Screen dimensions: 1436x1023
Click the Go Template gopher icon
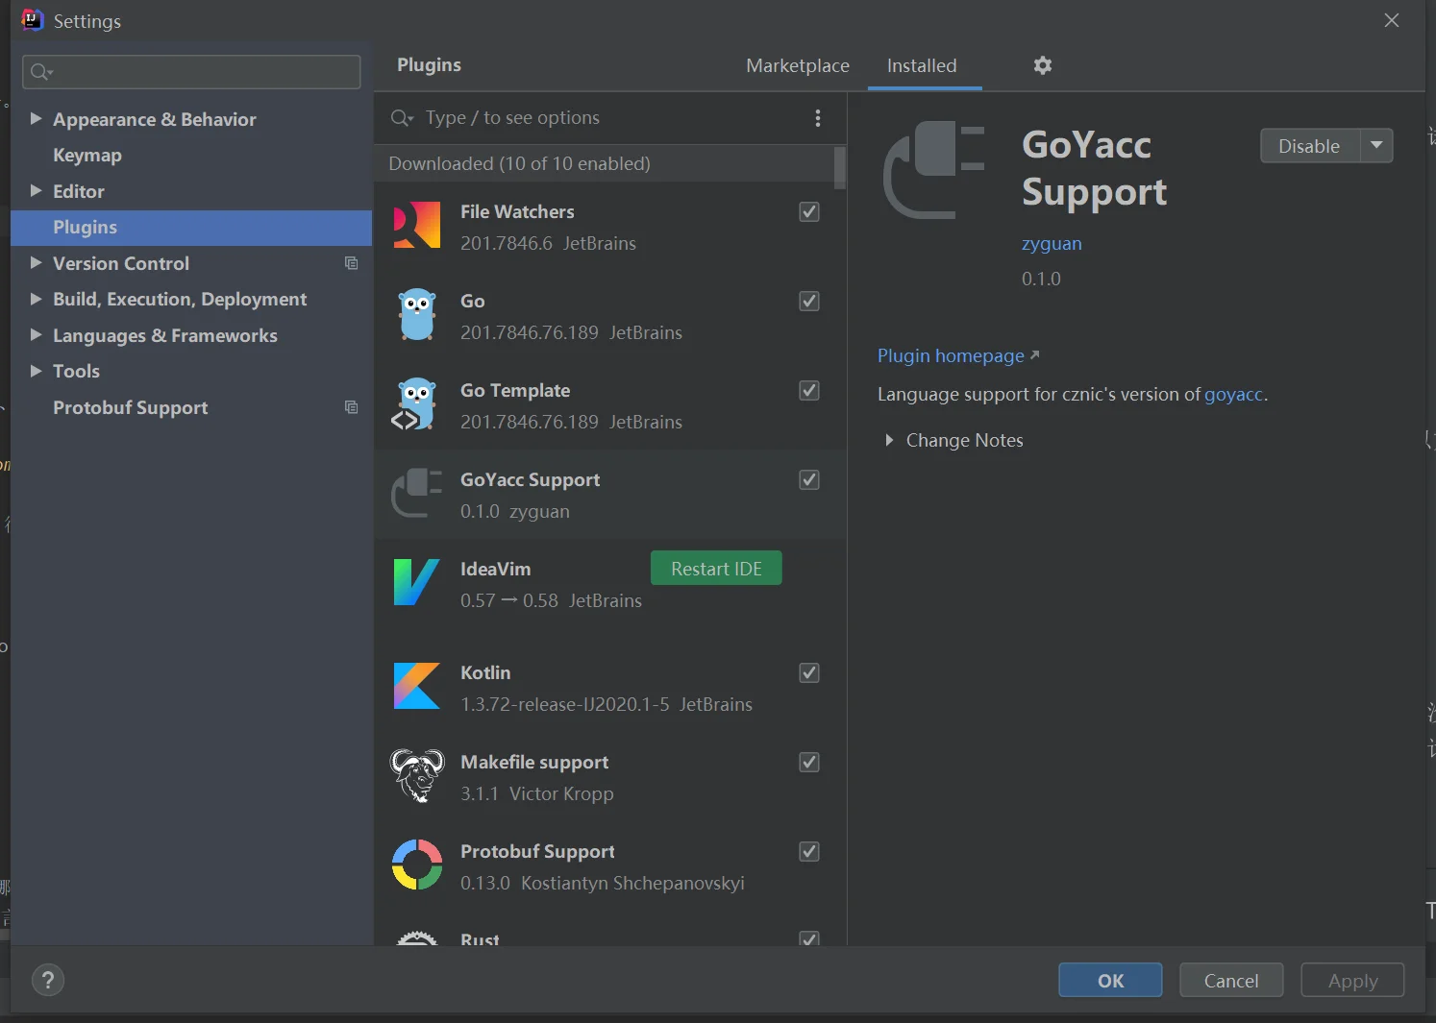click(x=417, y=403)
